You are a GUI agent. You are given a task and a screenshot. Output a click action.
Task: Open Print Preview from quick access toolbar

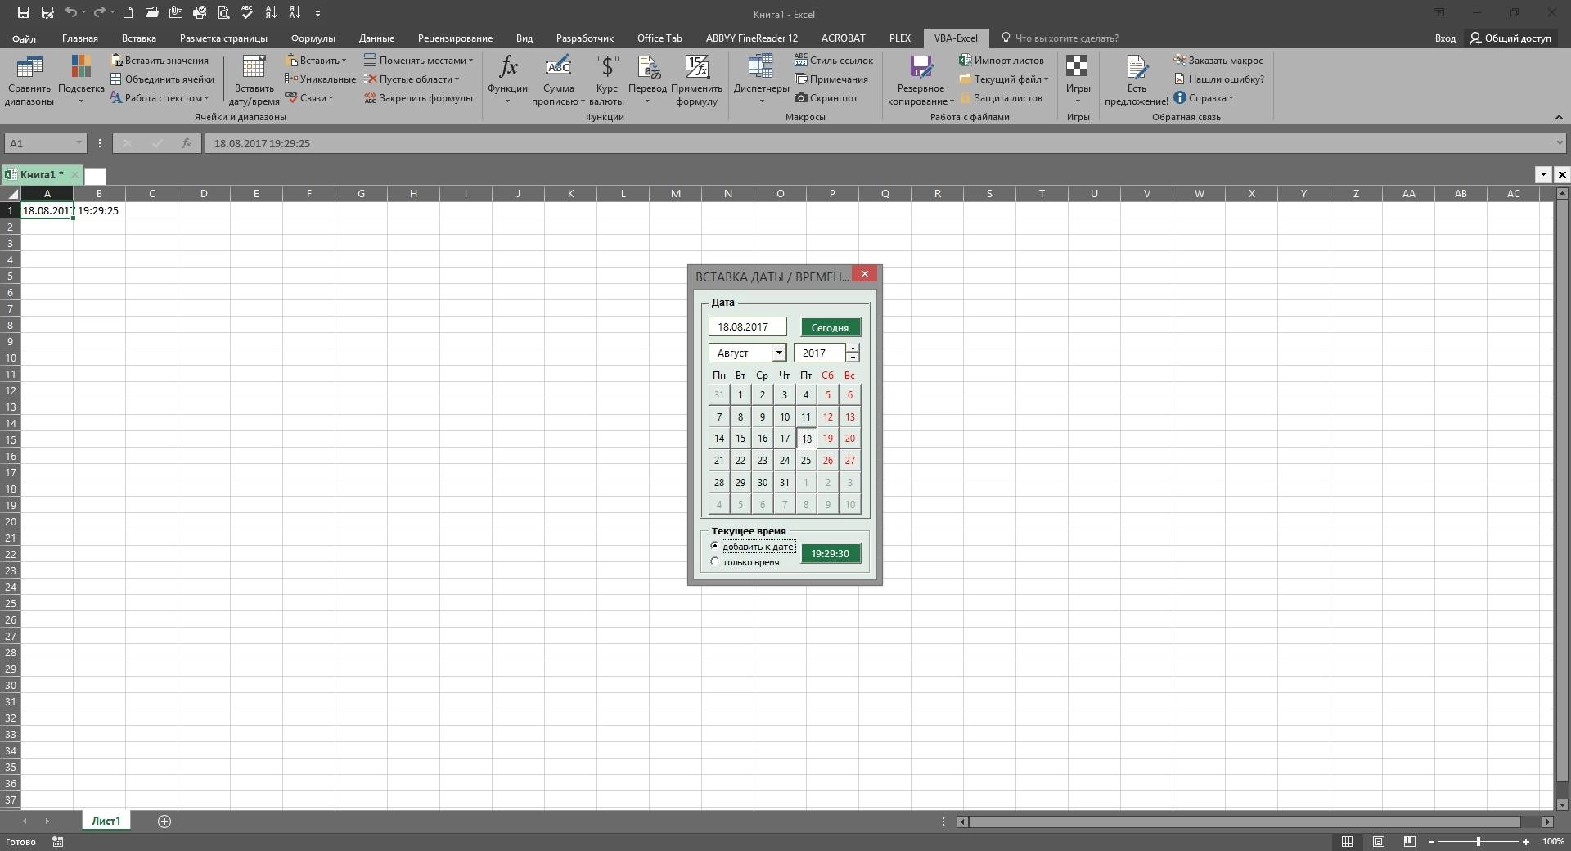tap(223, 12)
